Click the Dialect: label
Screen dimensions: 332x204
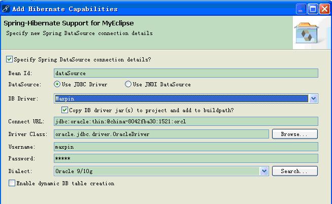coord(20,171)
